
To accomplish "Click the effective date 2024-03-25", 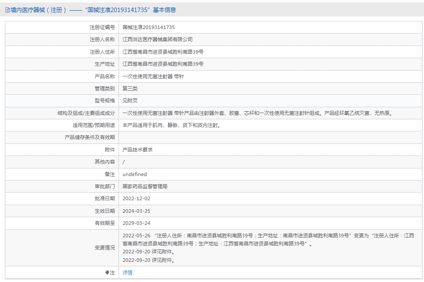I will (x=136, y=211).
